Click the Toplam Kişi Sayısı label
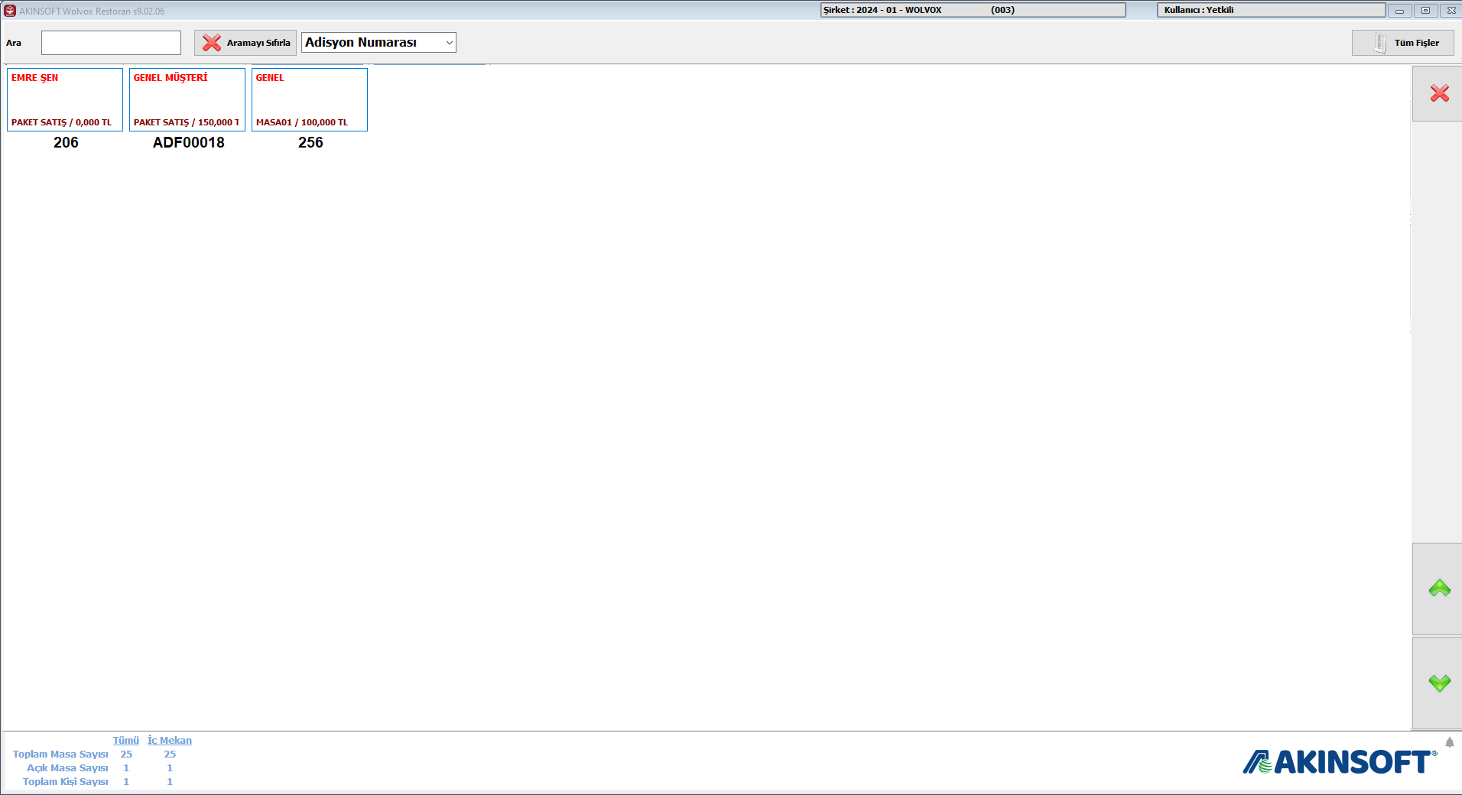1462x795 pixels. (x=65, y=781)
